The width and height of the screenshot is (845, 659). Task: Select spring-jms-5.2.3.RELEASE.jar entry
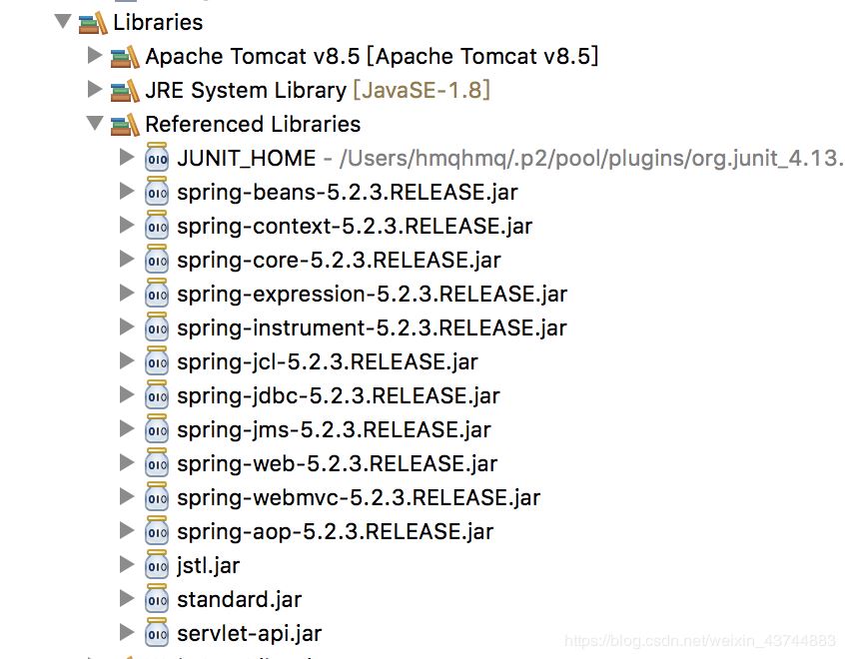[334, 429]
